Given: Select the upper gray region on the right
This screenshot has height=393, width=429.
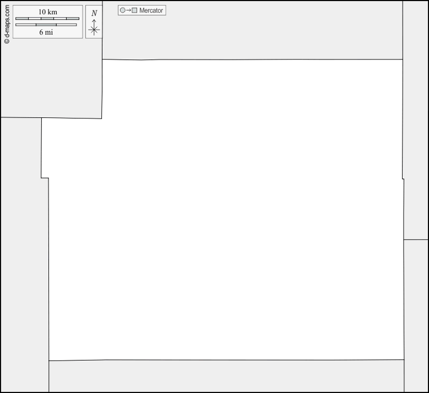Looking at the screenshot, I should [x=416, y=121].
